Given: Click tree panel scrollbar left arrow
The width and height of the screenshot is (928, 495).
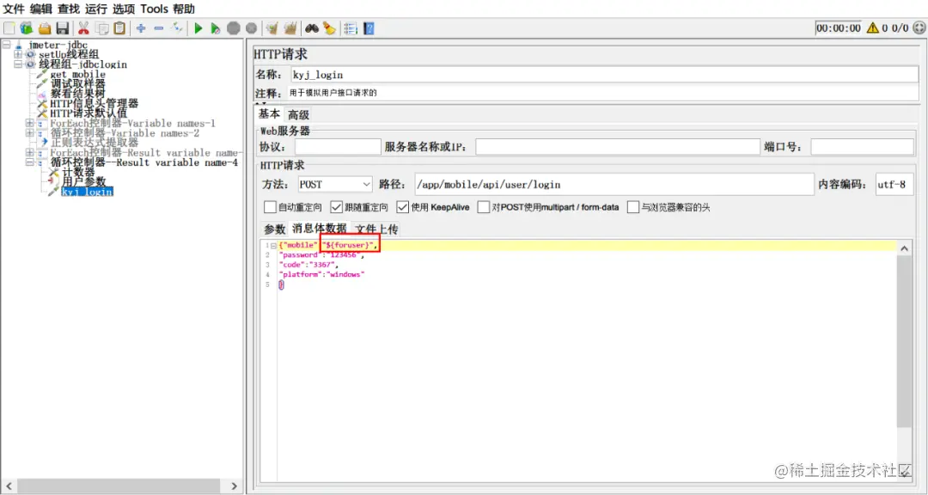Looking at the screenshot, I should (x=9, y=486).
